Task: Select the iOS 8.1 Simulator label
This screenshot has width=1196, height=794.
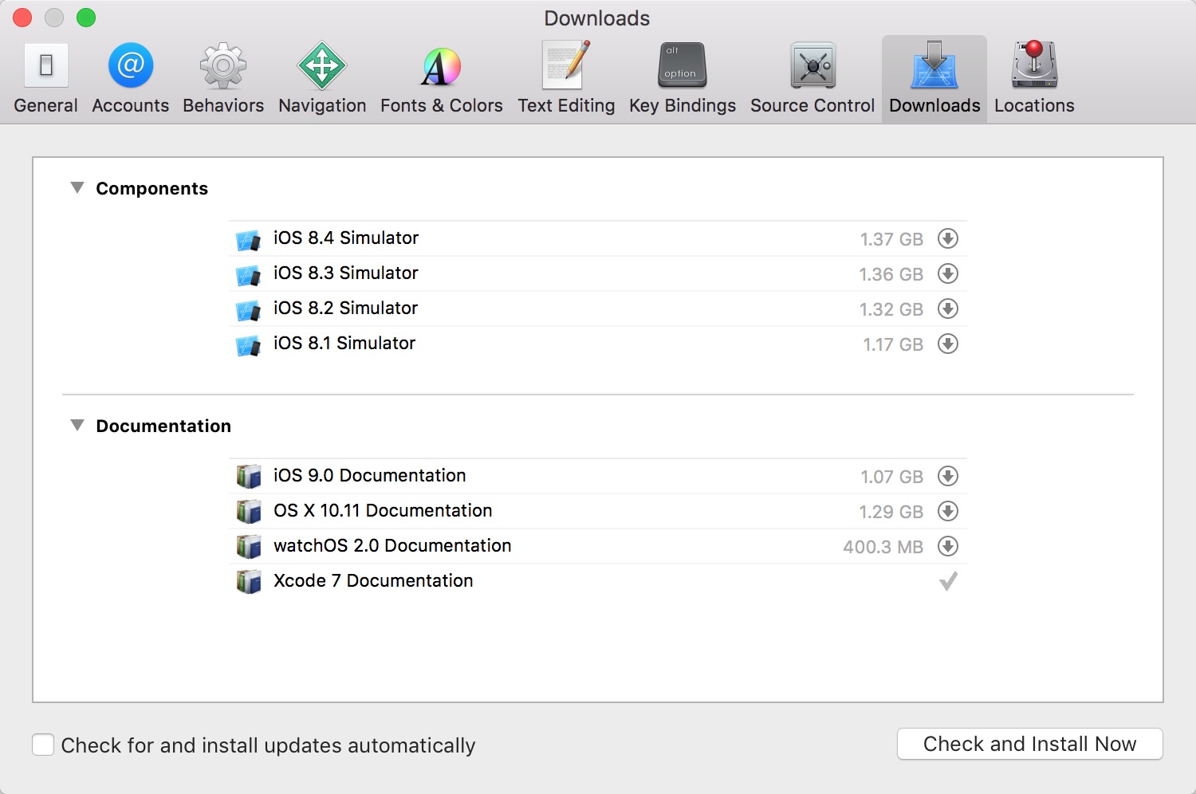Action: click(344, 343)
